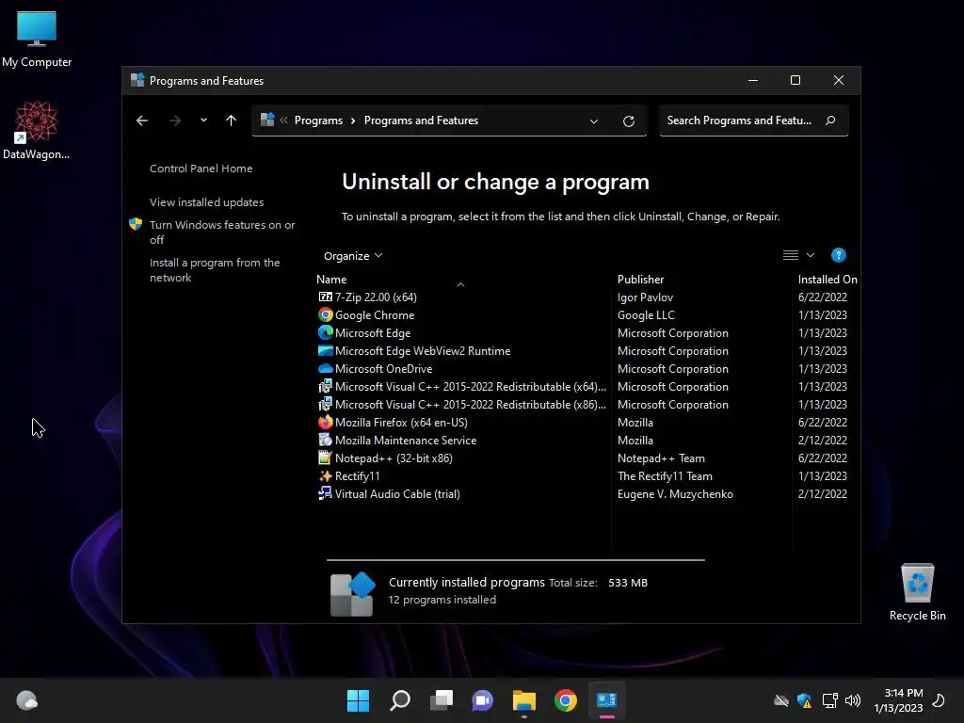
Task: Open the Help question mark button
Action: click(x=839, y=255)
